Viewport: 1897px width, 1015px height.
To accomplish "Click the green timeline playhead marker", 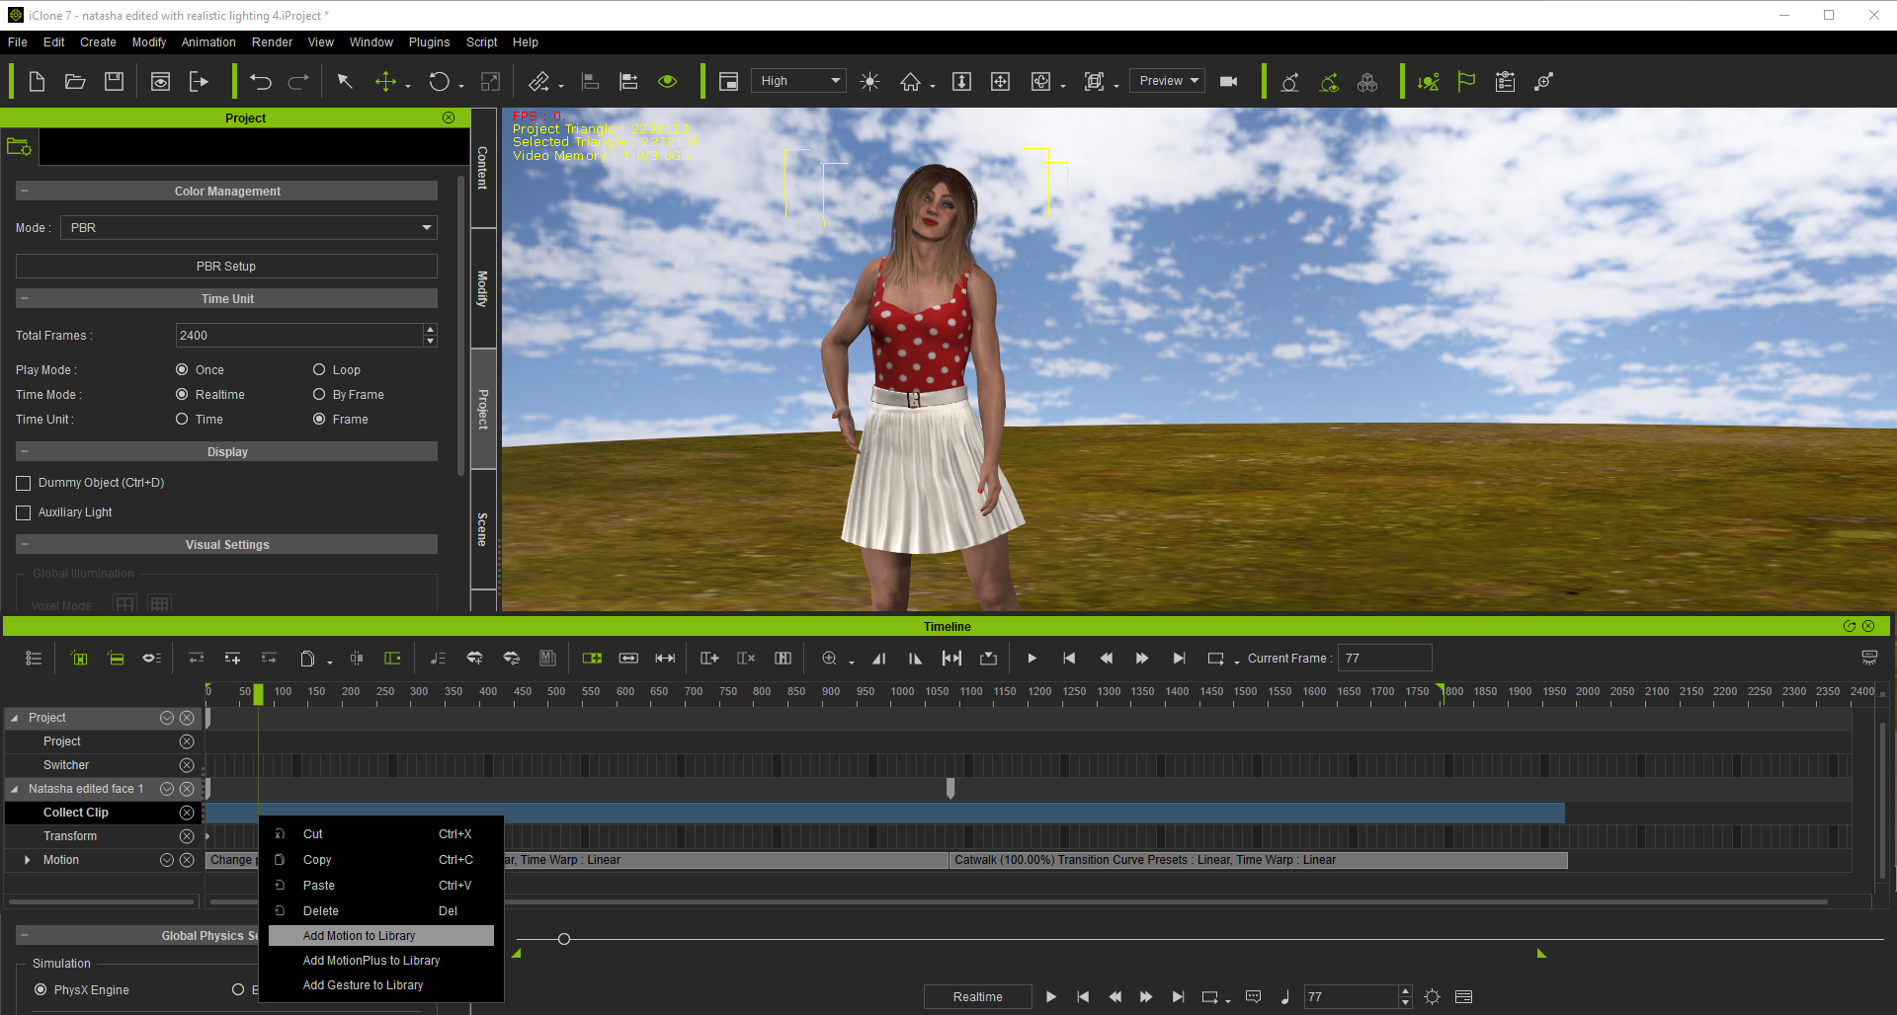I will pyautogui.click(x=259, y=695).
